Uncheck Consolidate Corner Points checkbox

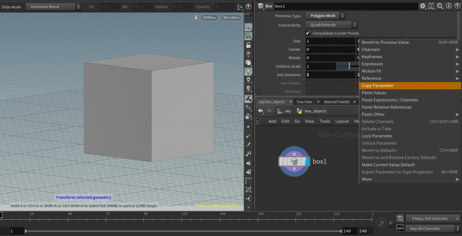(308, 33)
